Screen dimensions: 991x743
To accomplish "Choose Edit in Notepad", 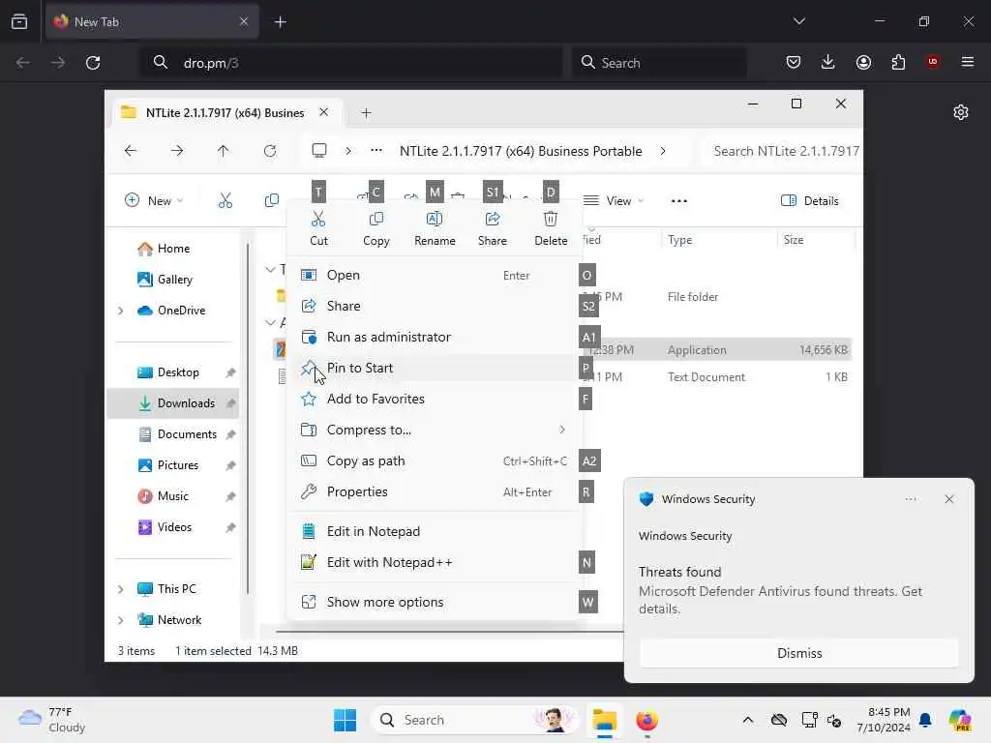I will click(x=435, y=531).
